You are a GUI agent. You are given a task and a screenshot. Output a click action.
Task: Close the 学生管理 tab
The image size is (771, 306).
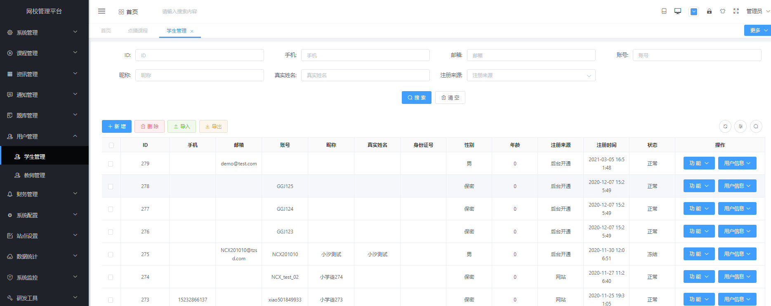click(192, 31)
